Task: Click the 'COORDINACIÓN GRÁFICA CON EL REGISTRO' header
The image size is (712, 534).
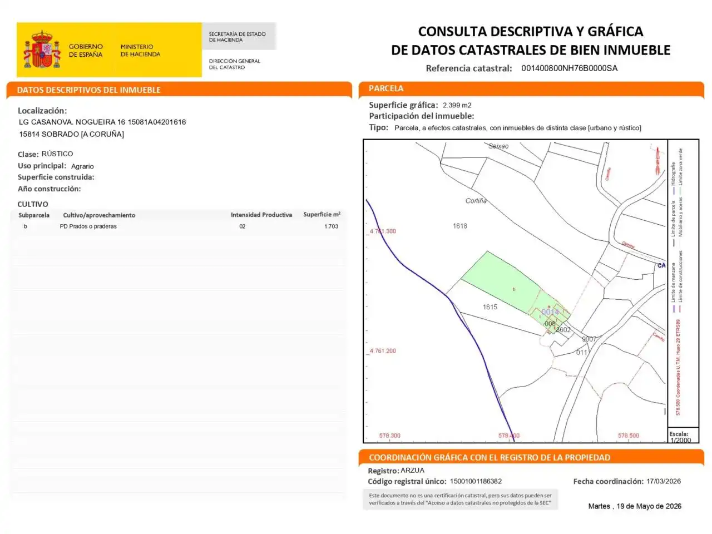Action: pyautogui.click(x=489, y=457)
